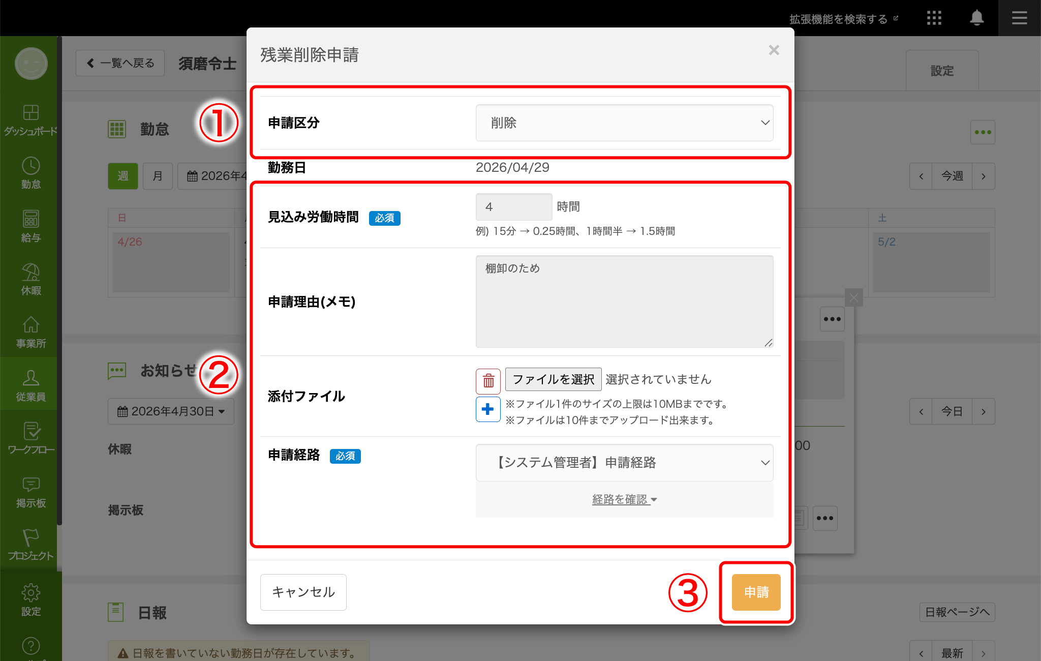The height and width of the screenshot is (661, 1041).
Task: Open the hamburger menu icon
Action: pos(1019,18)
